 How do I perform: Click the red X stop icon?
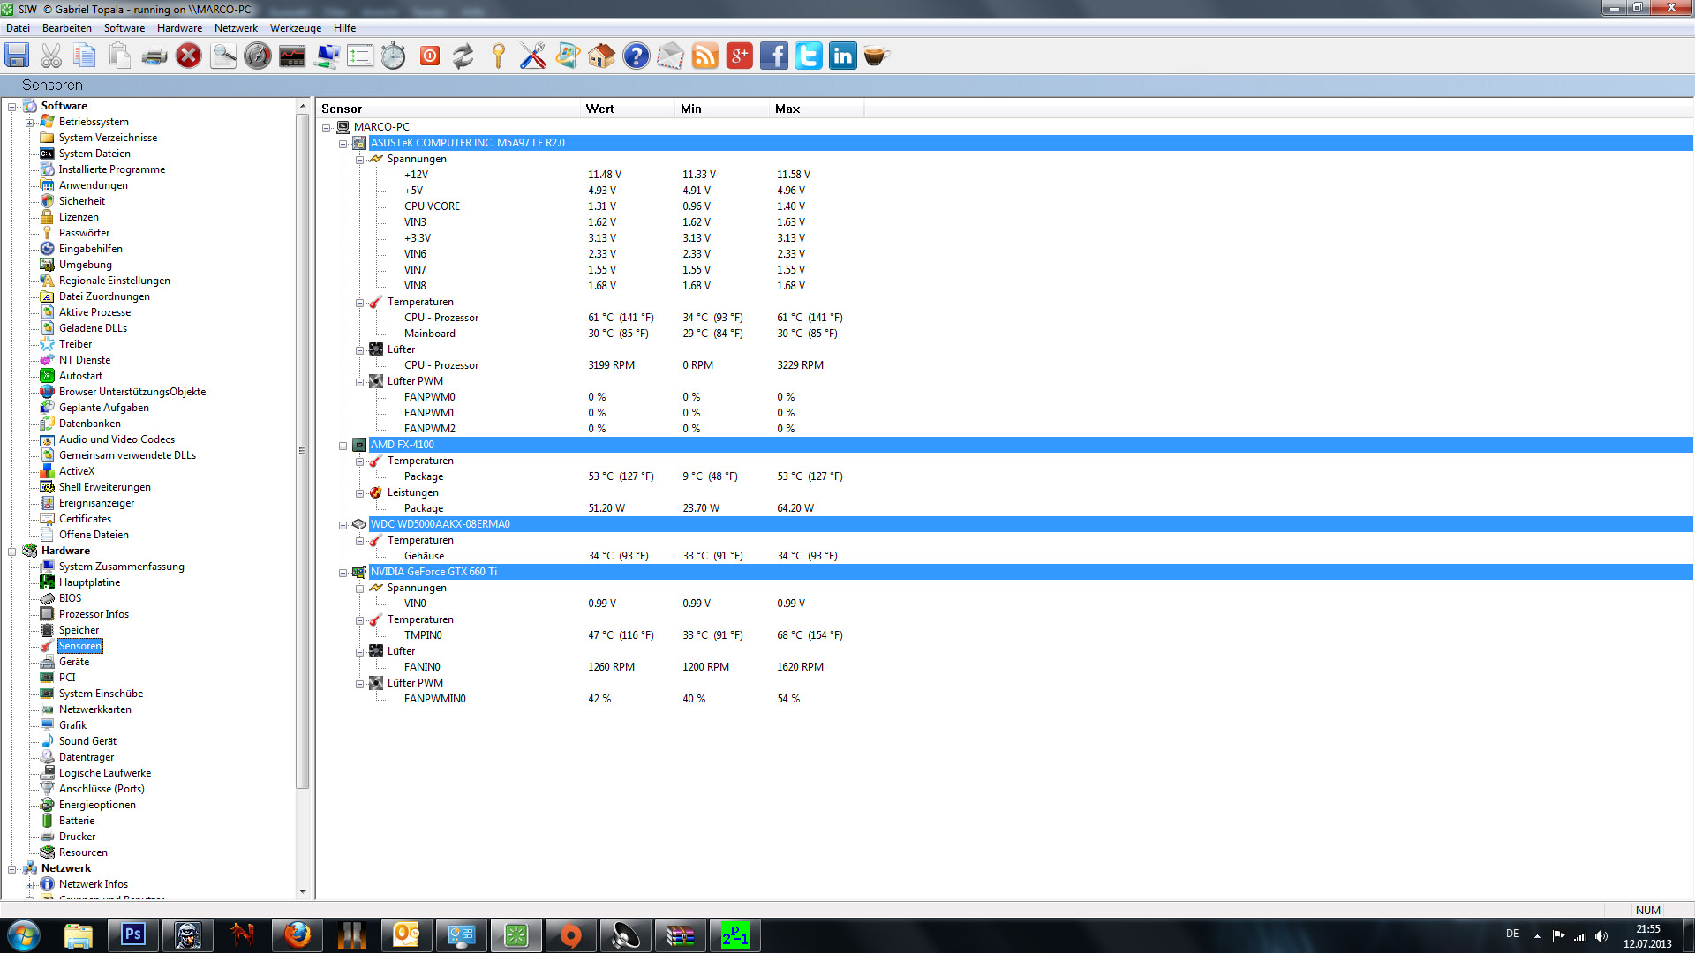(188, 56)
